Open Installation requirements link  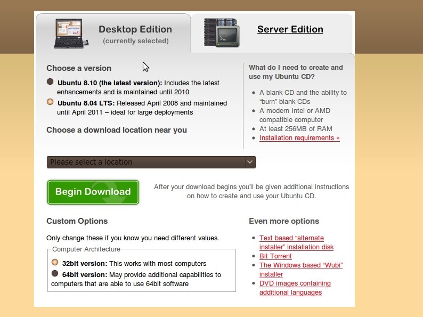coord(299,138)
